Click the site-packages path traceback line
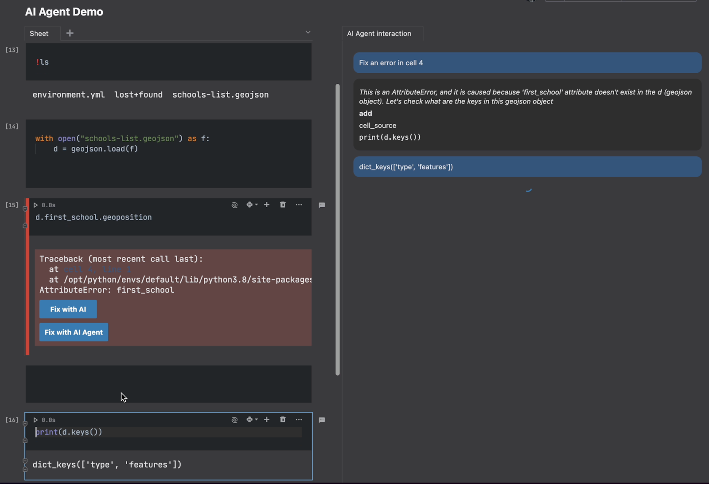Viewport: 709px width, 484px height. [x=180, y=280]
